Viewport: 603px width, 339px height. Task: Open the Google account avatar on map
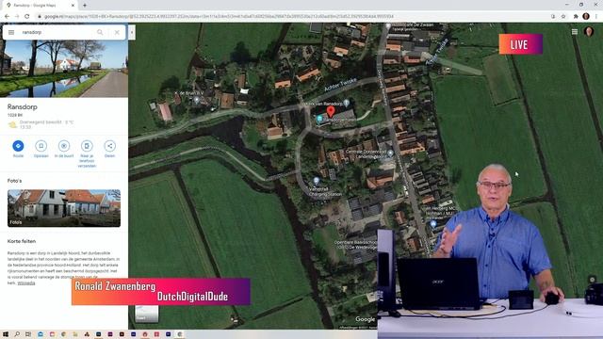click(x=589, y=31)
